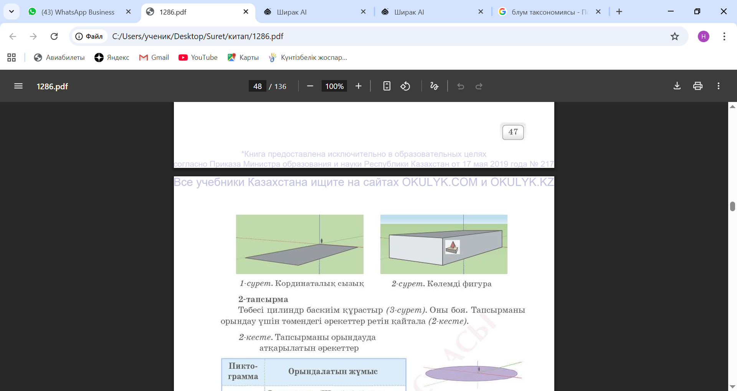Click the page number field showing 48
The image size is (737, 391).
point(258,86)
